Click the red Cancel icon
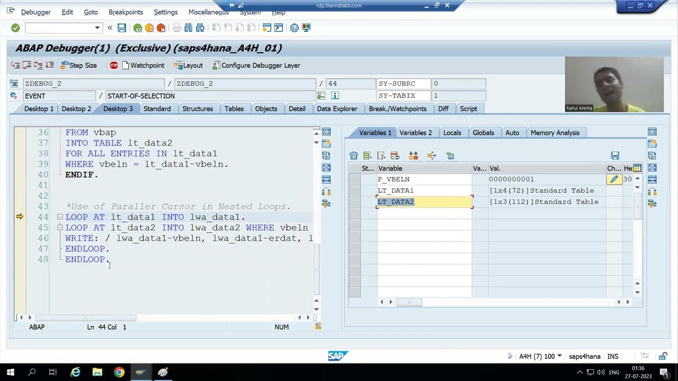This screenshot has height=381, width=678. tap(161, 28)
